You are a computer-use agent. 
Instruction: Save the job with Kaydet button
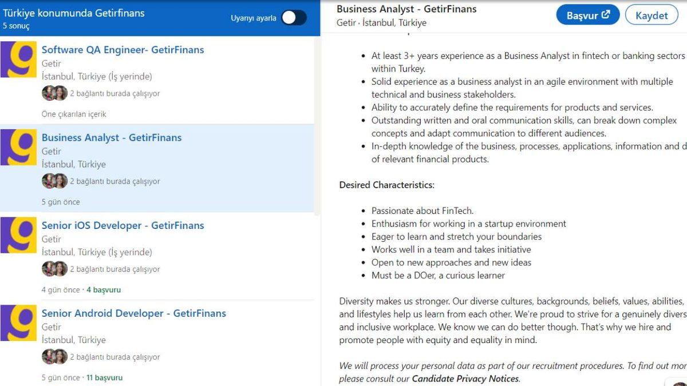click(652, 15)
